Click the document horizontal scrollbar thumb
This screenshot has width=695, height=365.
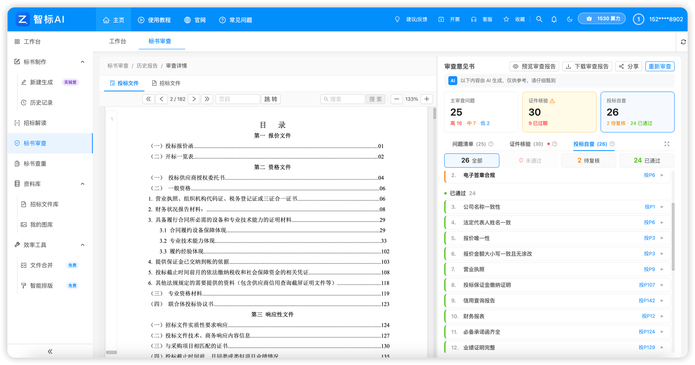[x=111, y=352]
